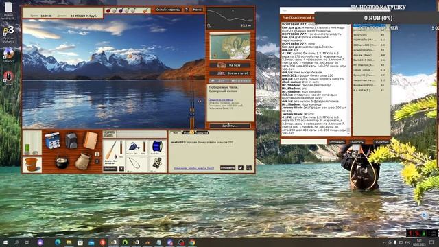Open the brown notebook journal
Screen dimensions: 439x247
(x=91, y=140)
